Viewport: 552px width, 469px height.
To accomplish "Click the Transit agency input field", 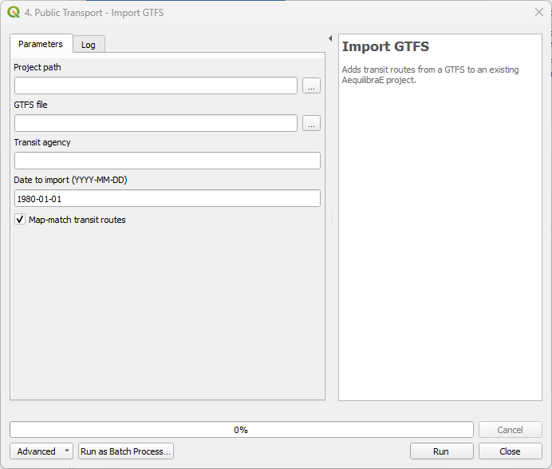I will click(x=168, y=161).
